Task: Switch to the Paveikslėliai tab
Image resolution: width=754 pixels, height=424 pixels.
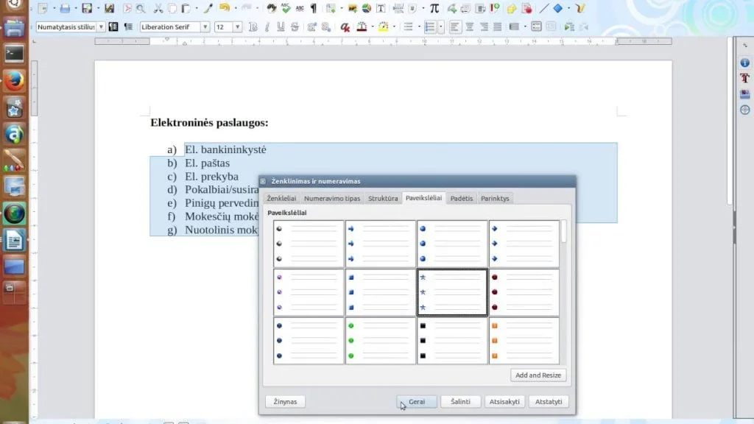Action: pyautogui.click(x=423, y=197)
